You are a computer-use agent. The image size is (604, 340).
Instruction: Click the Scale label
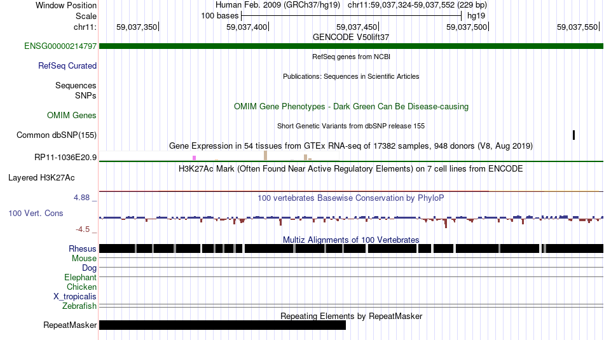pyautogui.click(x=86, y=16)
